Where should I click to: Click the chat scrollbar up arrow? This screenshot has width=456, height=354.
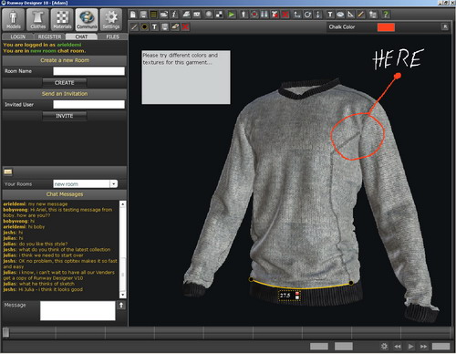coord(122,204)
